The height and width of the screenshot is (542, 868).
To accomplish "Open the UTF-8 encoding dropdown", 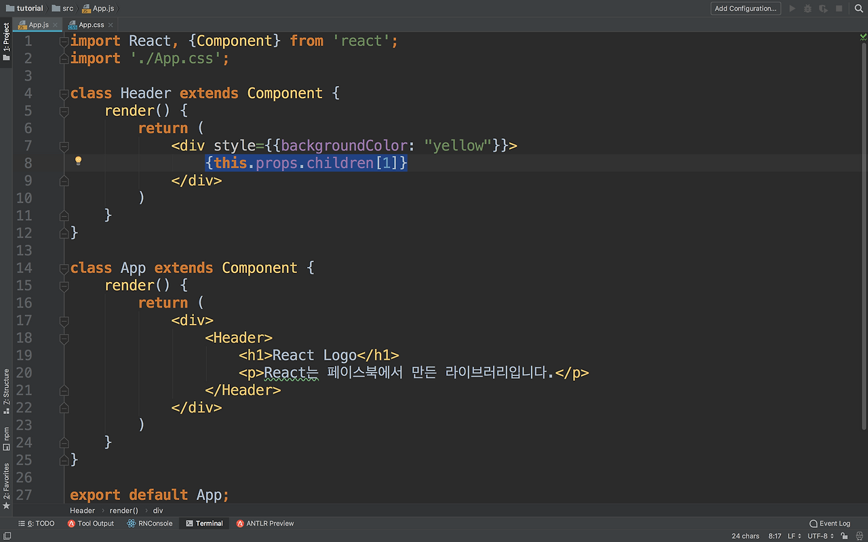I will (821, 536).
